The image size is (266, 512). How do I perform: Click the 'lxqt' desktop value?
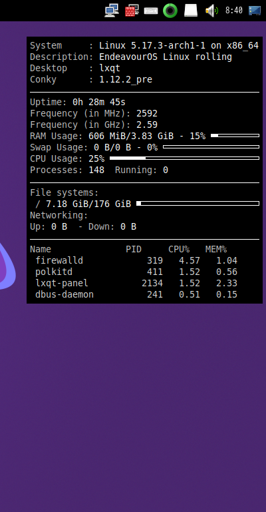[110, 69]
